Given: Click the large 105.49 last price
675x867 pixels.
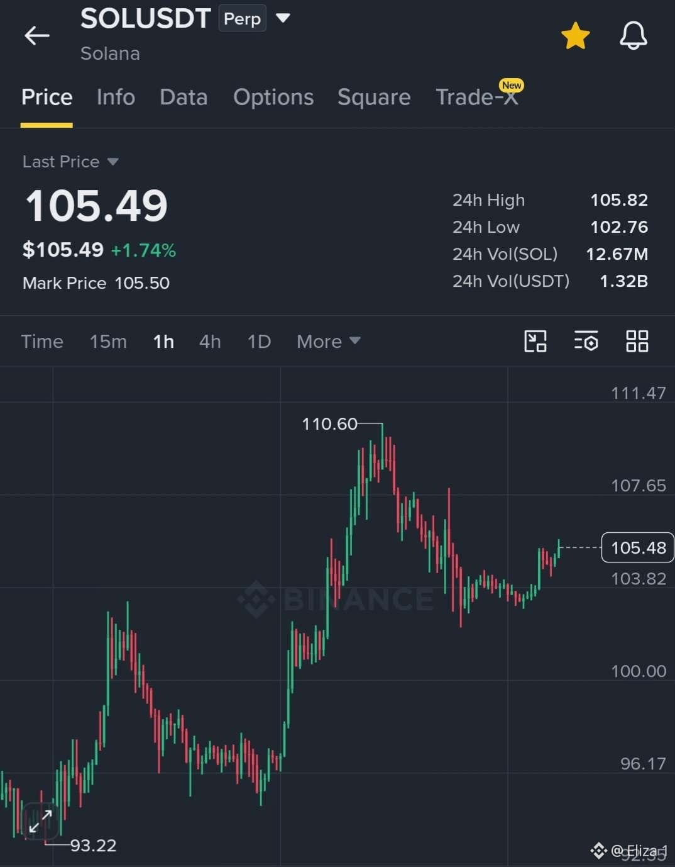Looking at the screenshot, I should (96, 206).
